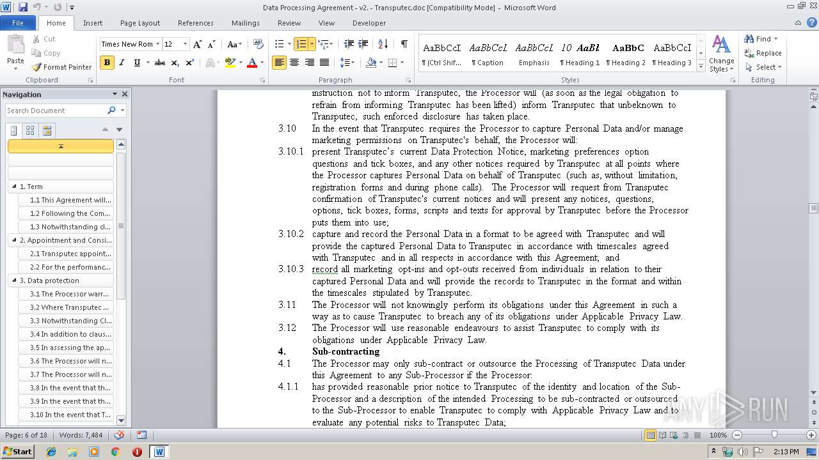This screenshot has height=460, width=819.
Task: Open the font name dropdown
Action: [x=157, y=44]
